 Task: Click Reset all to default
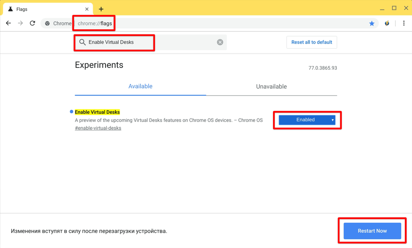312,42
